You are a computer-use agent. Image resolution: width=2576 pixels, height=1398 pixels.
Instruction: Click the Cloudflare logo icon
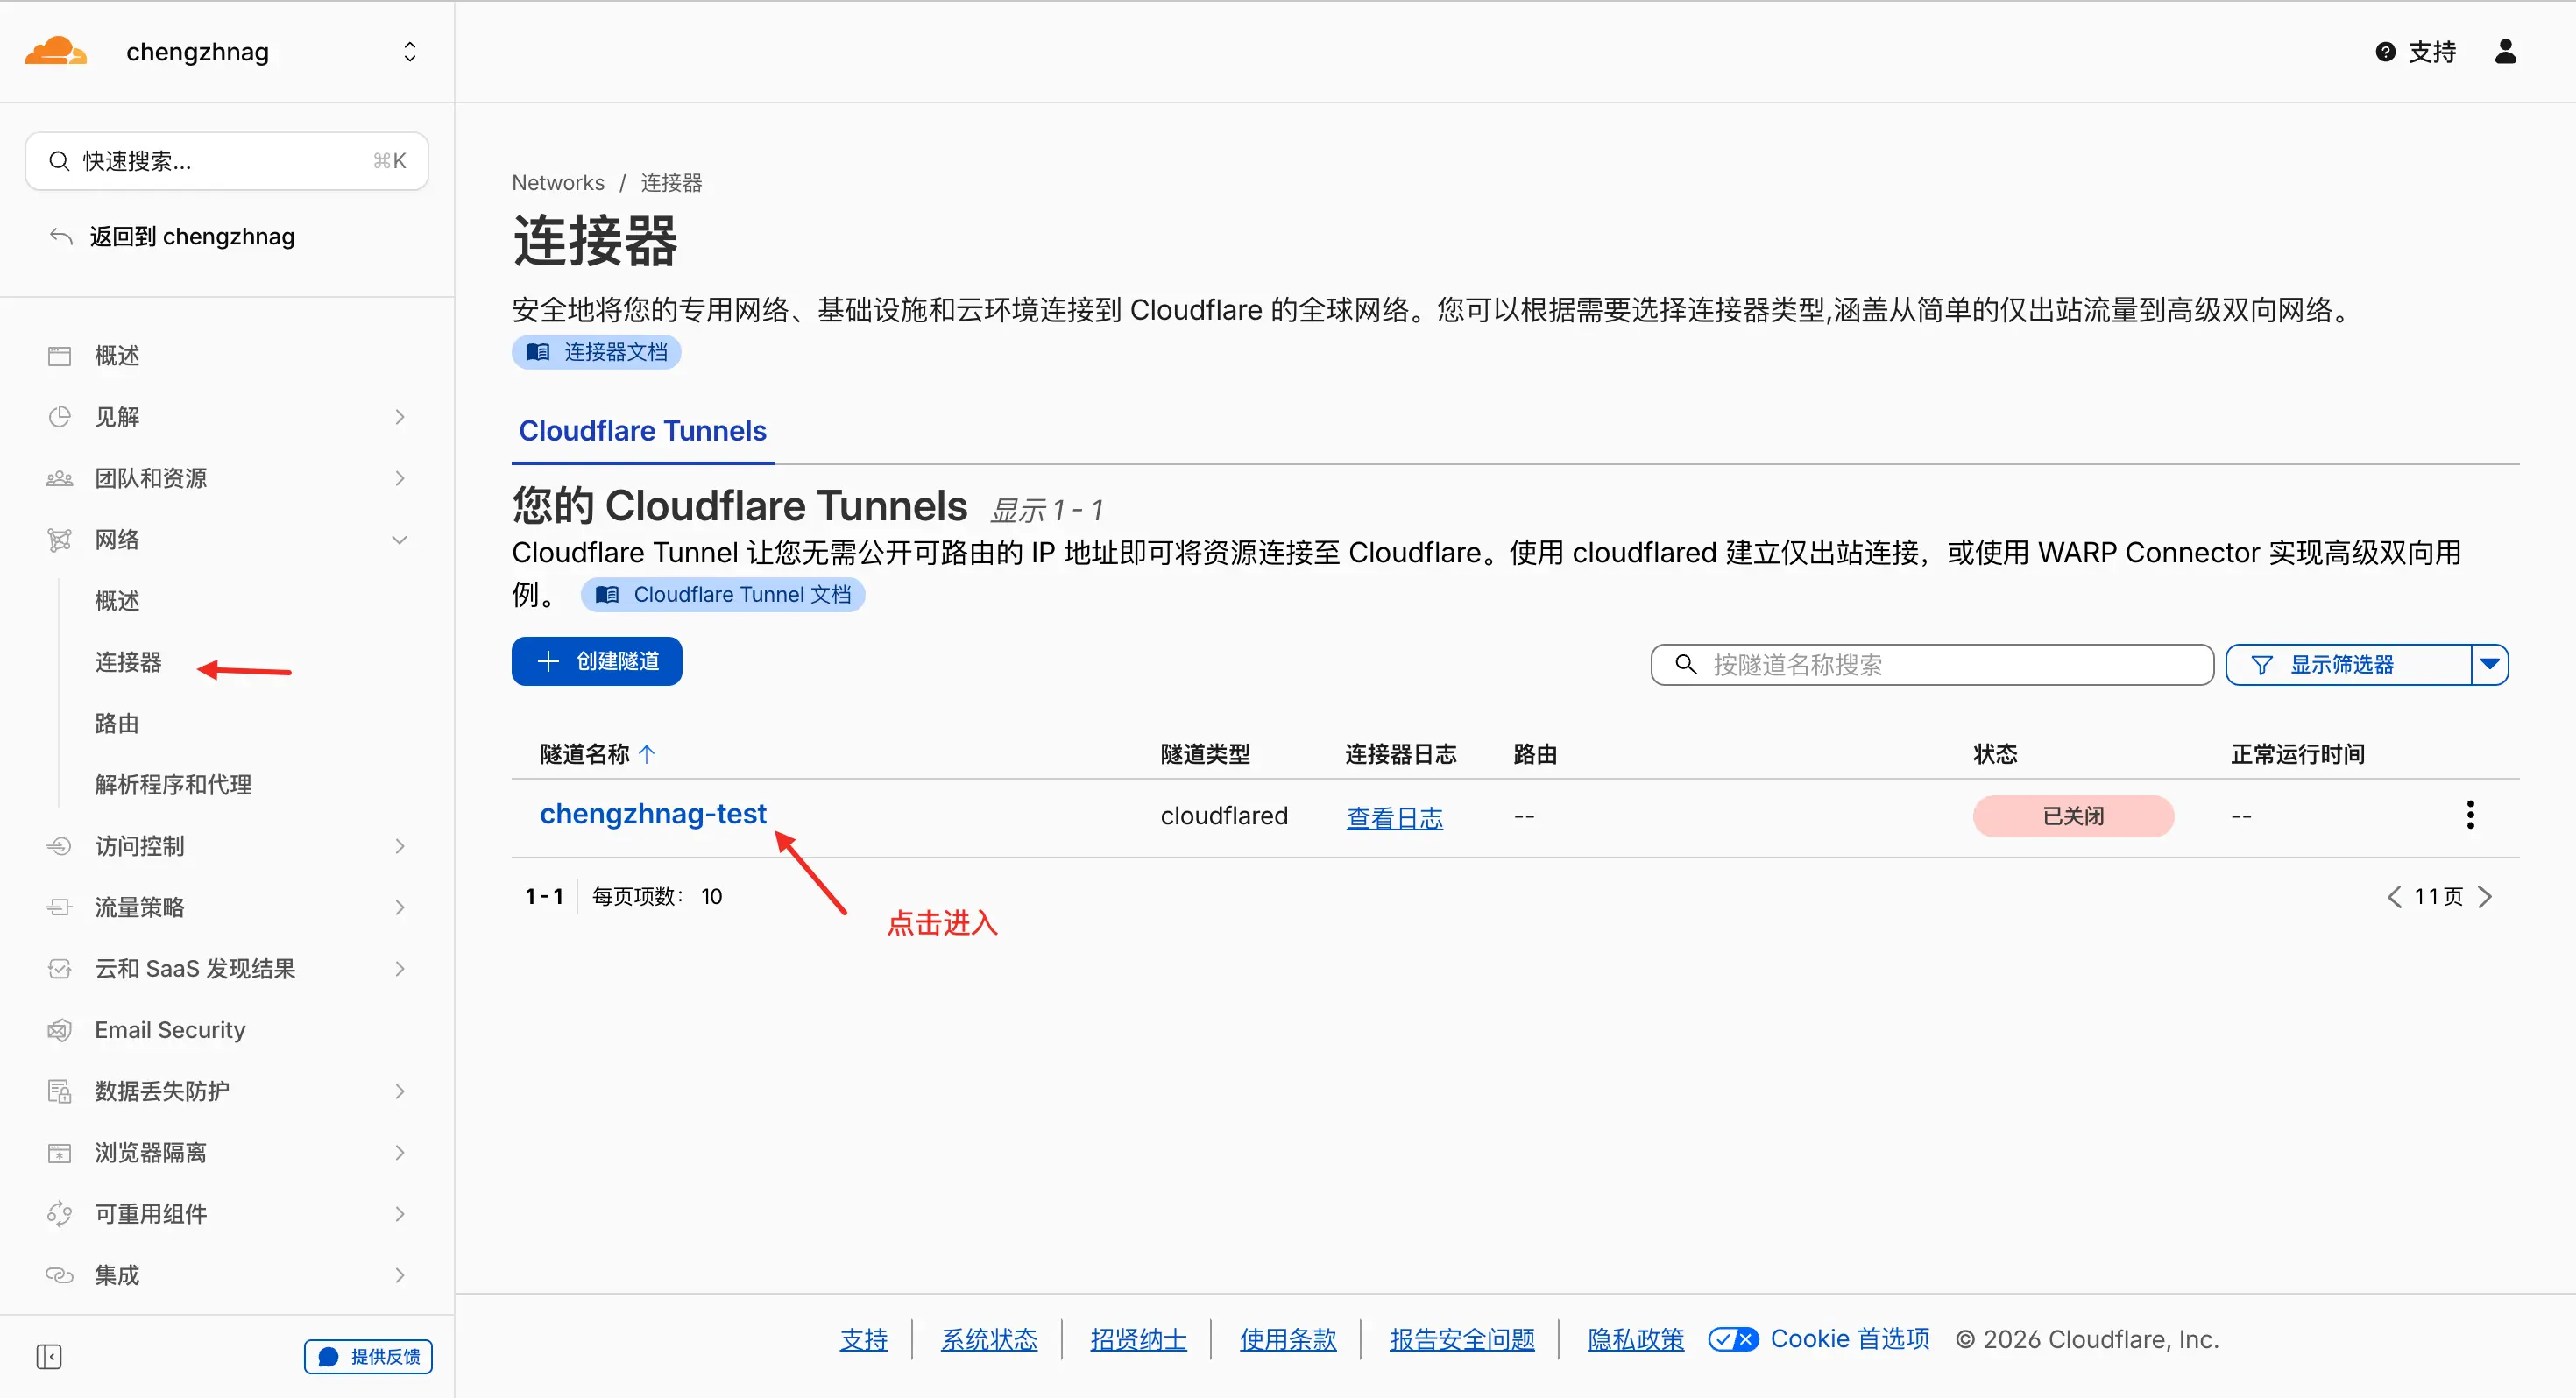(55, 51)
